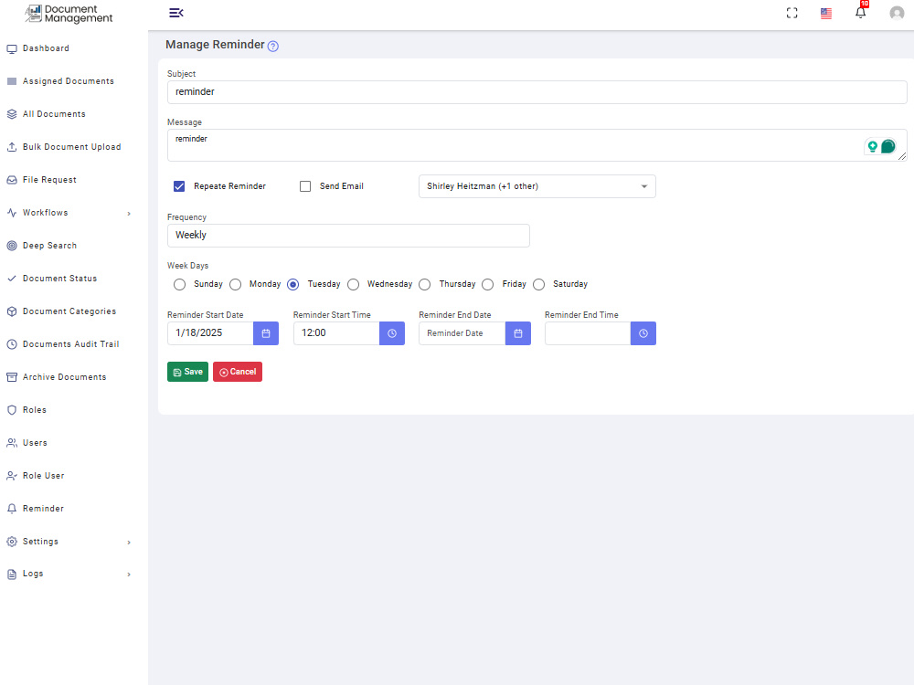Open Reminder Start Date calendar picker
The image size is (914, 685).
[x=266, y=333]
